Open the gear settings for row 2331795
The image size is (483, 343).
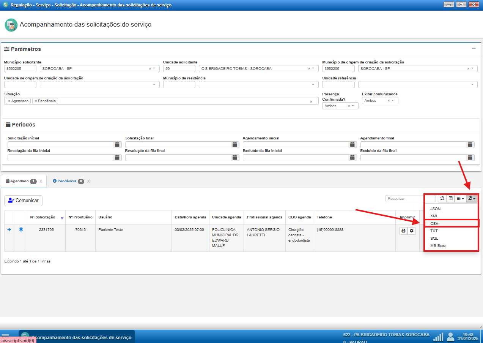point(411,231)
